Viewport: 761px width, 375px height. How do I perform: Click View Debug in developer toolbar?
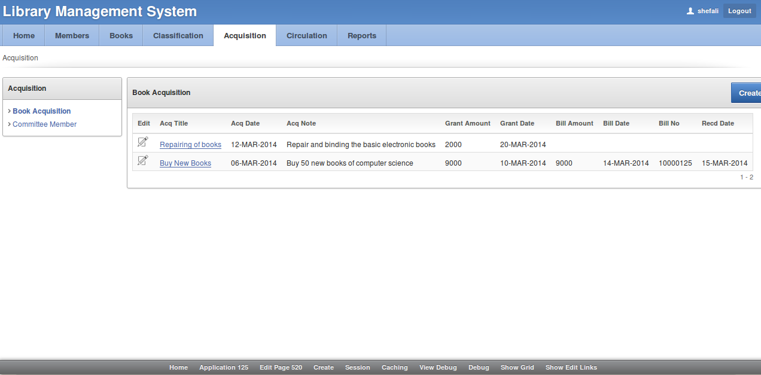437,367
